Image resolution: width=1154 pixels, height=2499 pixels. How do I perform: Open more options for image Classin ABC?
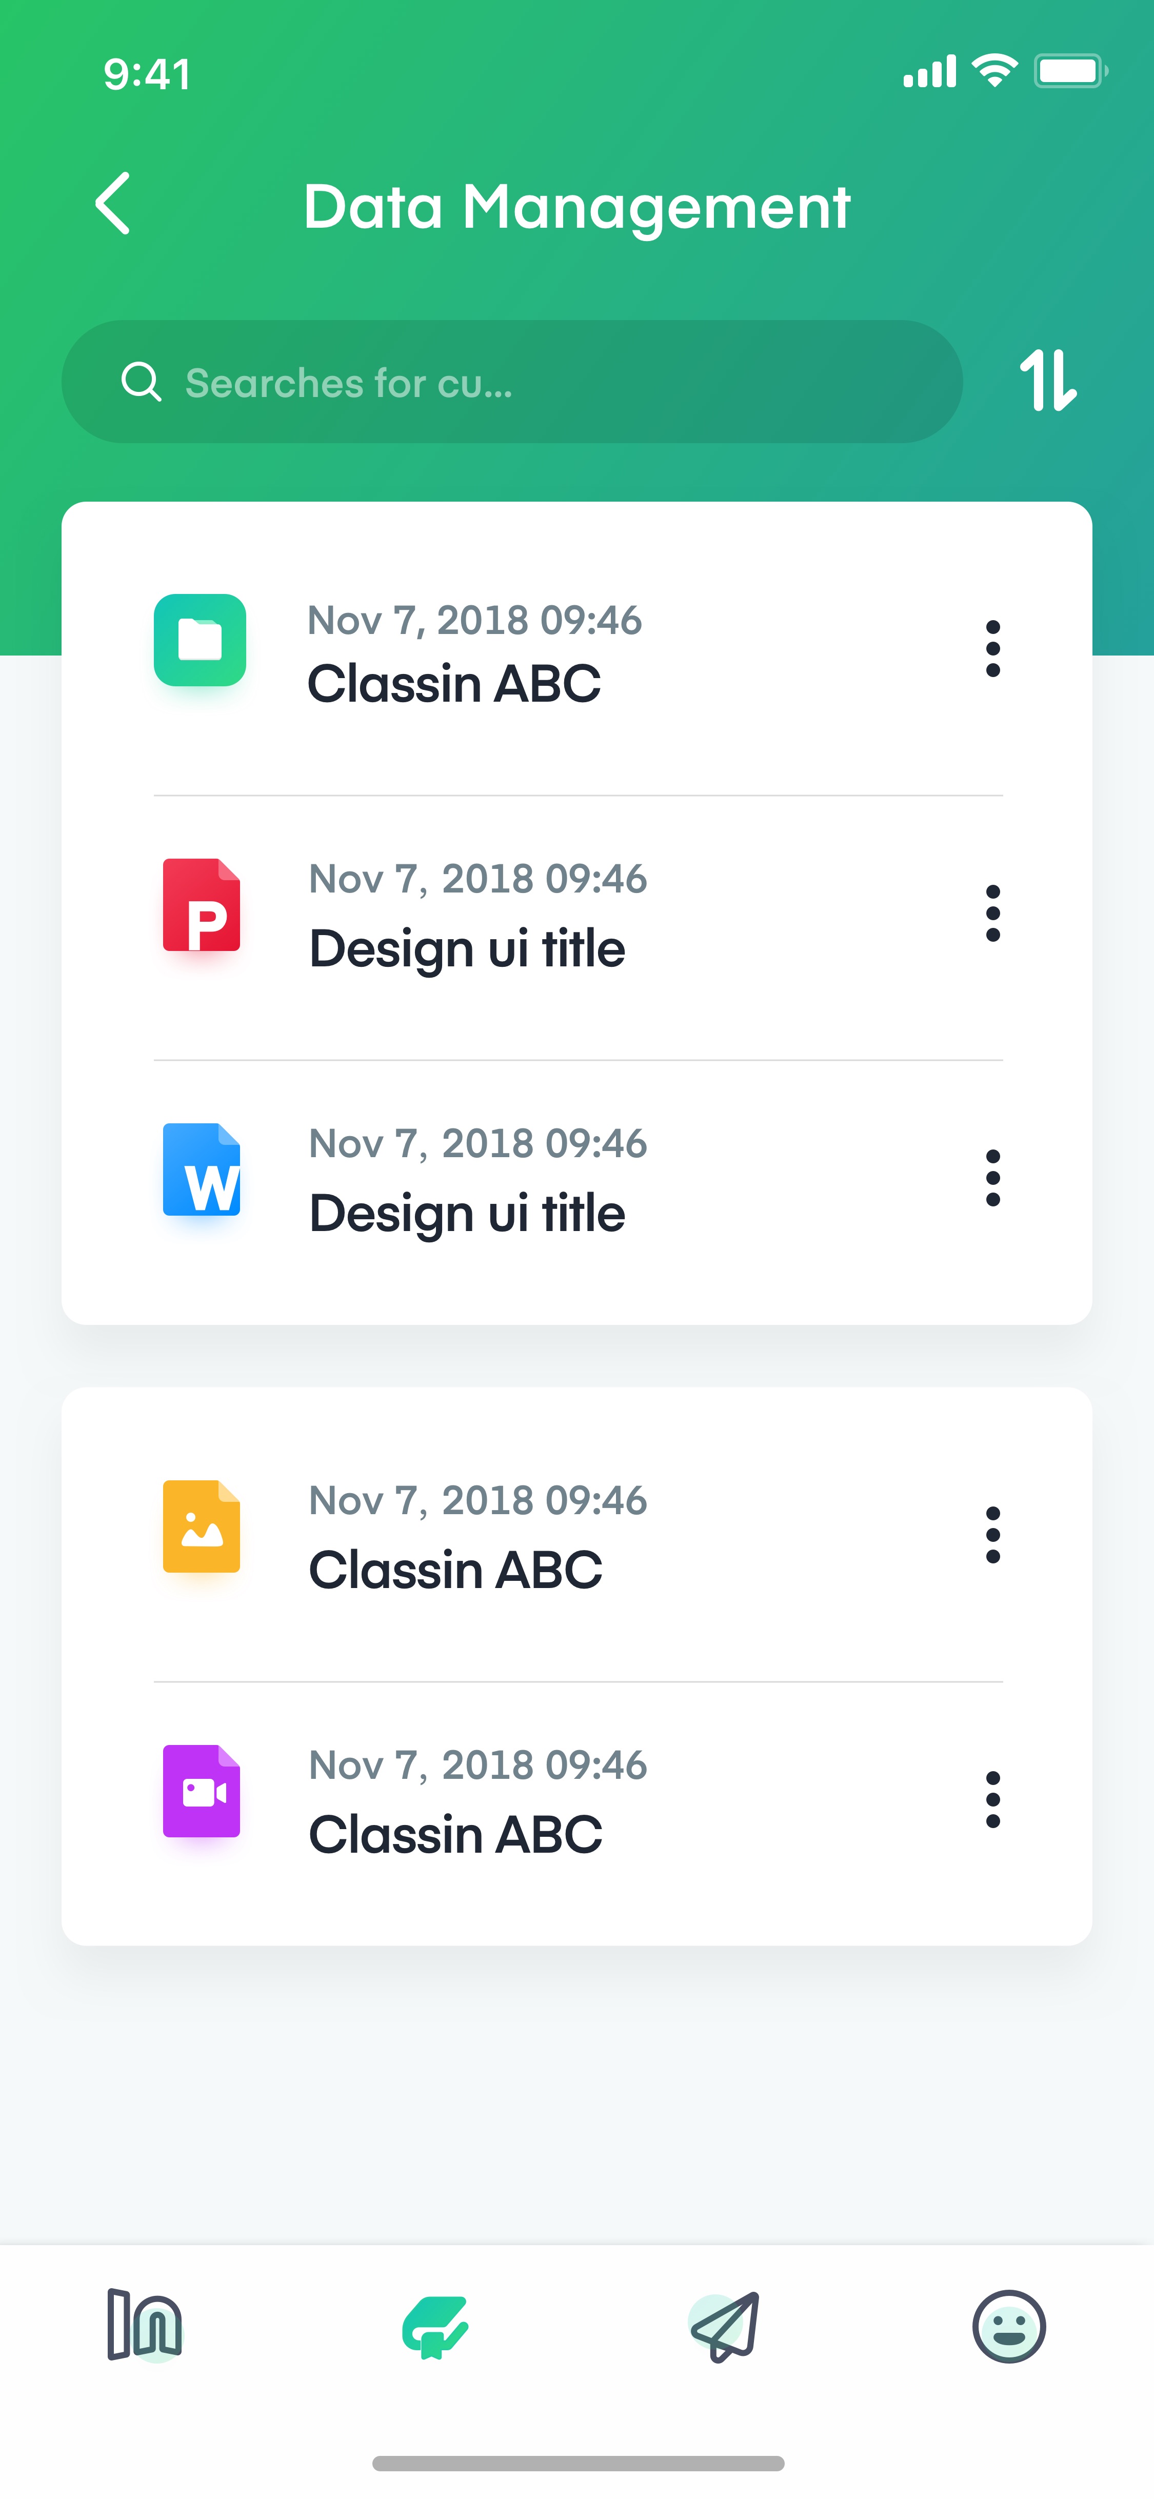[992, 1535]
